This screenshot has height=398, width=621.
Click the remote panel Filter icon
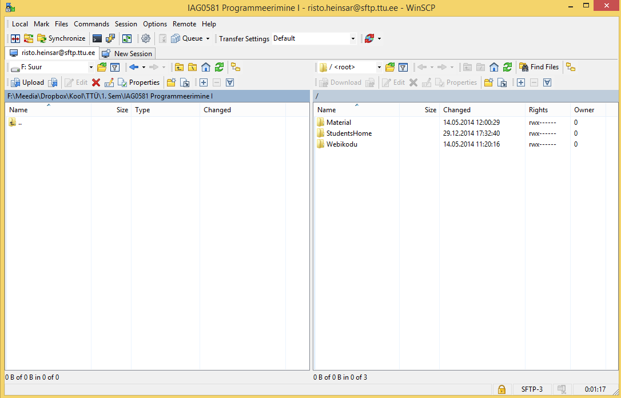pos(403,67)
